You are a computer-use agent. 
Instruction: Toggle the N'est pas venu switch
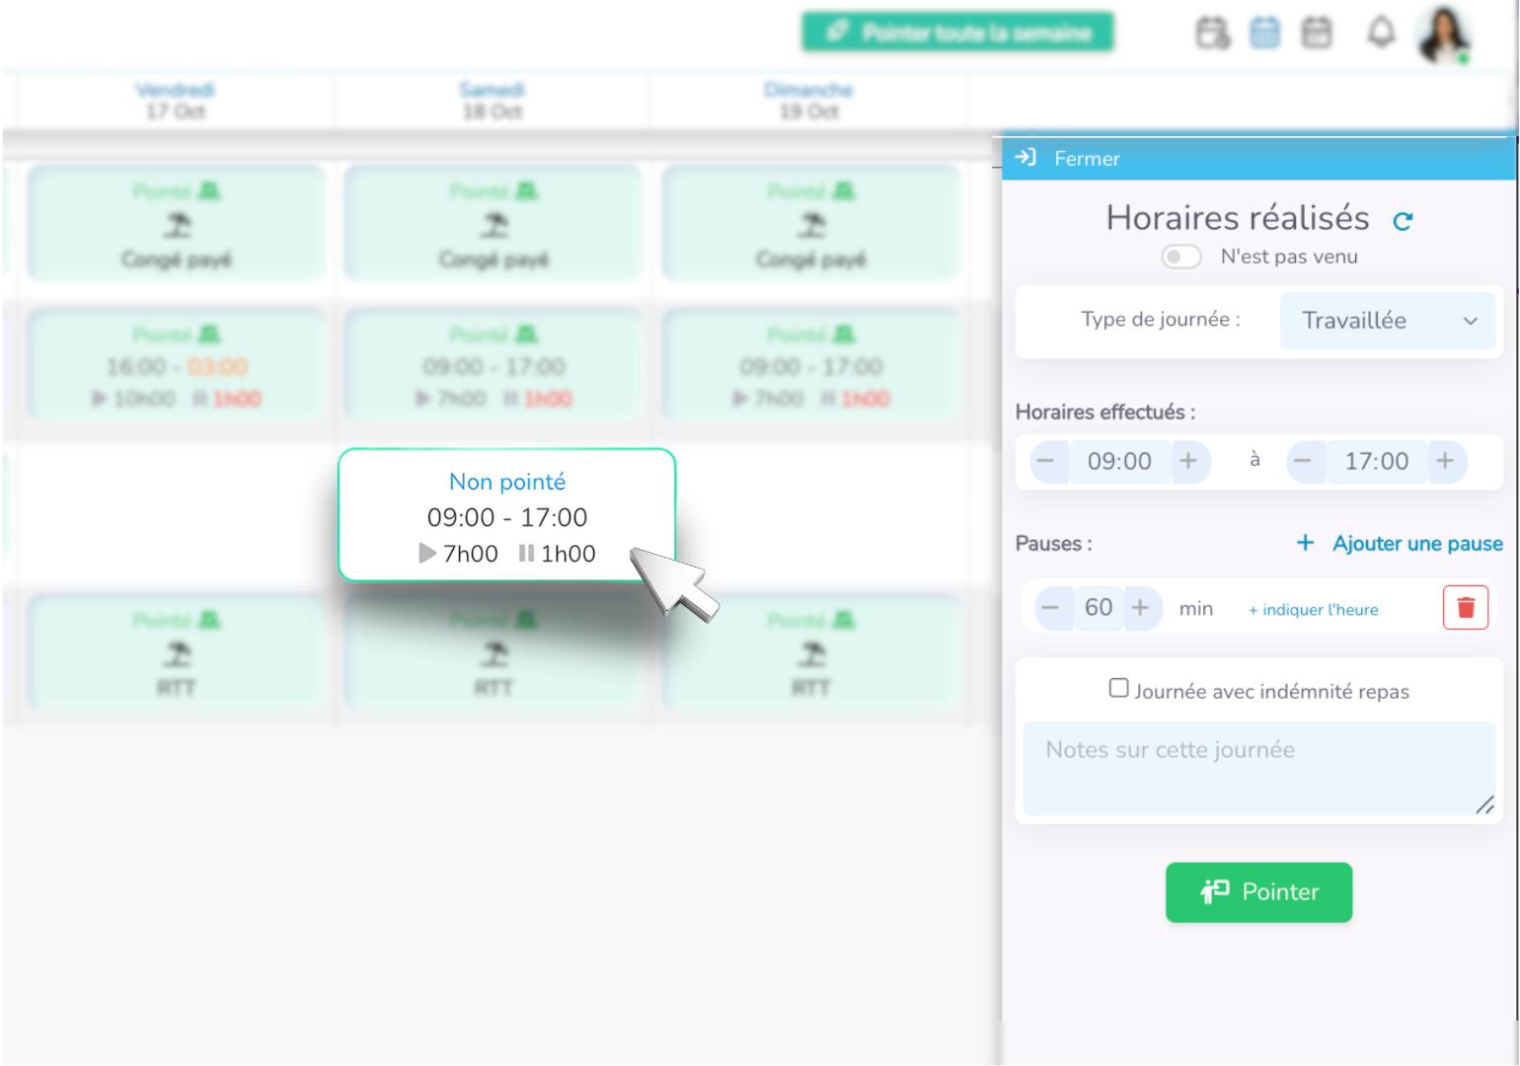pos(1180,257)
